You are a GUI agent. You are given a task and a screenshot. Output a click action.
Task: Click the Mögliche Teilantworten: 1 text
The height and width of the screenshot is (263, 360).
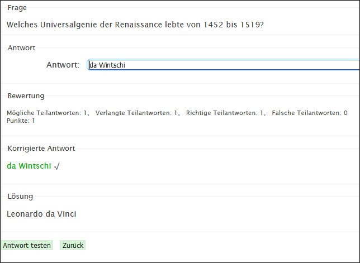(x=46, y=113)
